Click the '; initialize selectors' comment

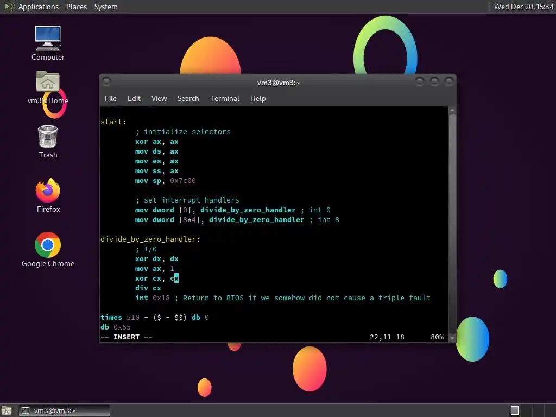pyautogui.click(x=182, y=131)
